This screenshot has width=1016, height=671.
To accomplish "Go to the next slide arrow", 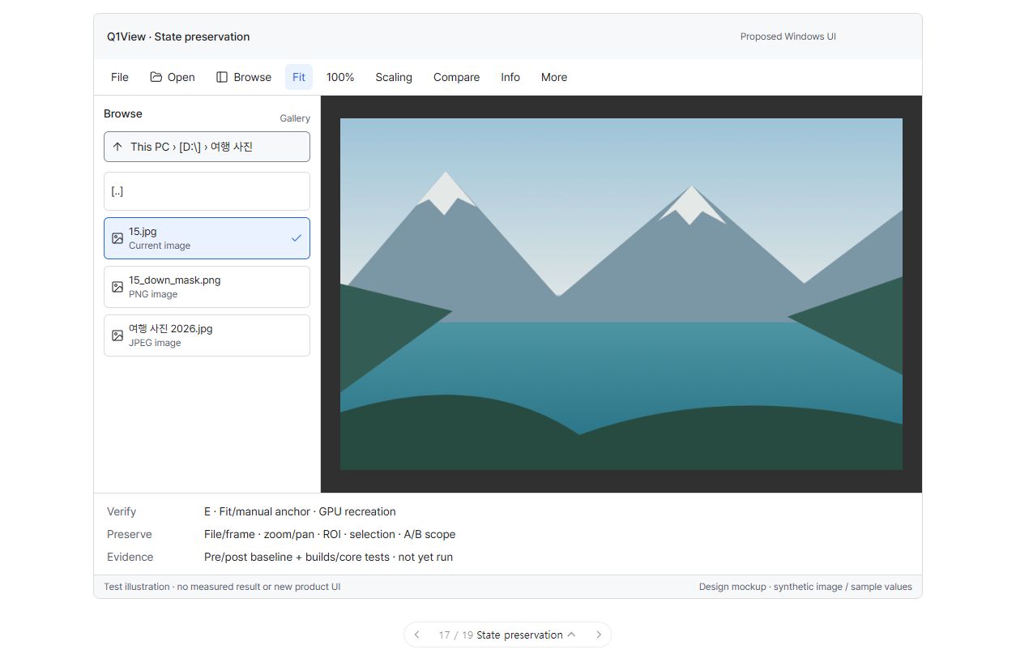I will click(599, 635).
